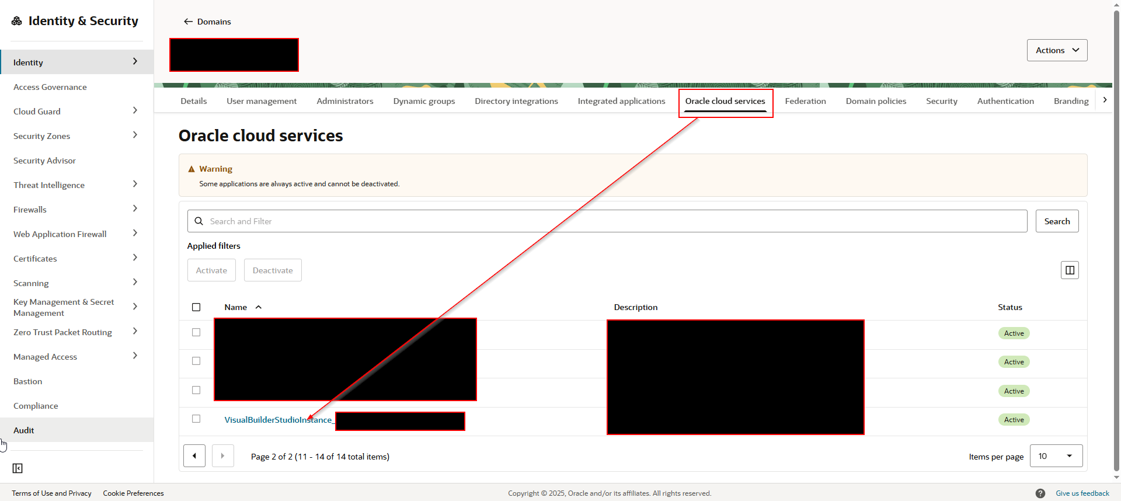Viewport: 1121px width, 501px height.
Task: Expand the Security Zones submenu
Action: tap(135, 135)
